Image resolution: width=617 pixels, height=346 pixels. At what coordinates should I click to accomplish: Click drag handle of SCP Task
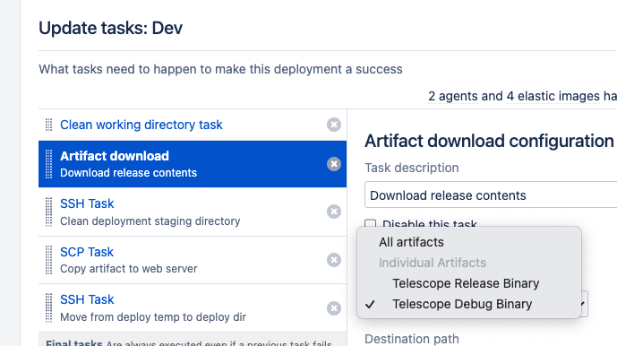point(48,260)
